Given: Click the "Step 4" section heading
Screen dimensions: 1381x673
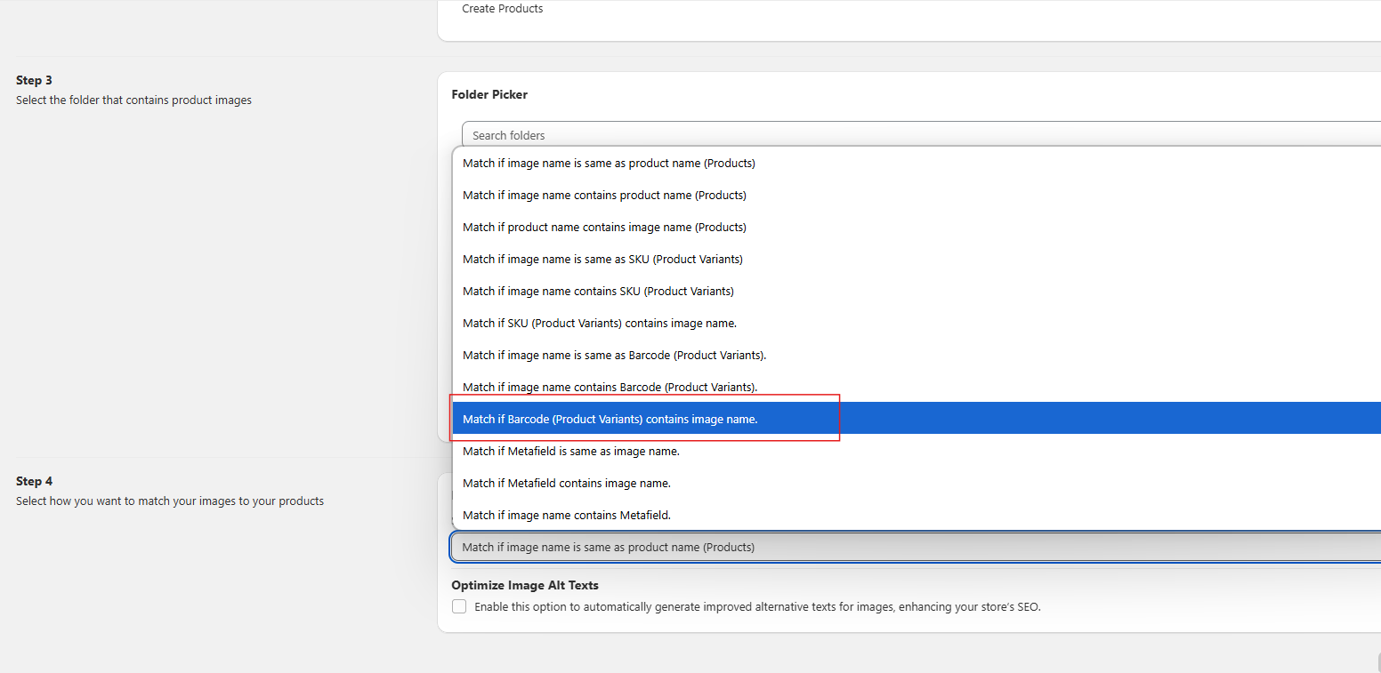Looking at the screenshot, I should 35,481.
